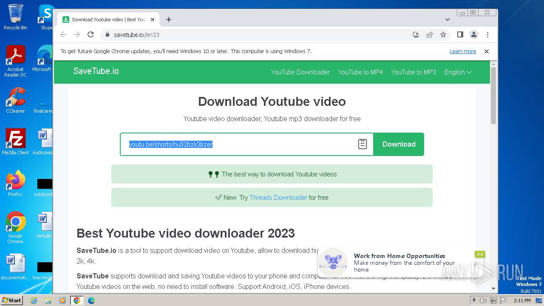Open YouTube to MP4 menu item
Viewport: 544px width, 306px height.
pos(360,72)
